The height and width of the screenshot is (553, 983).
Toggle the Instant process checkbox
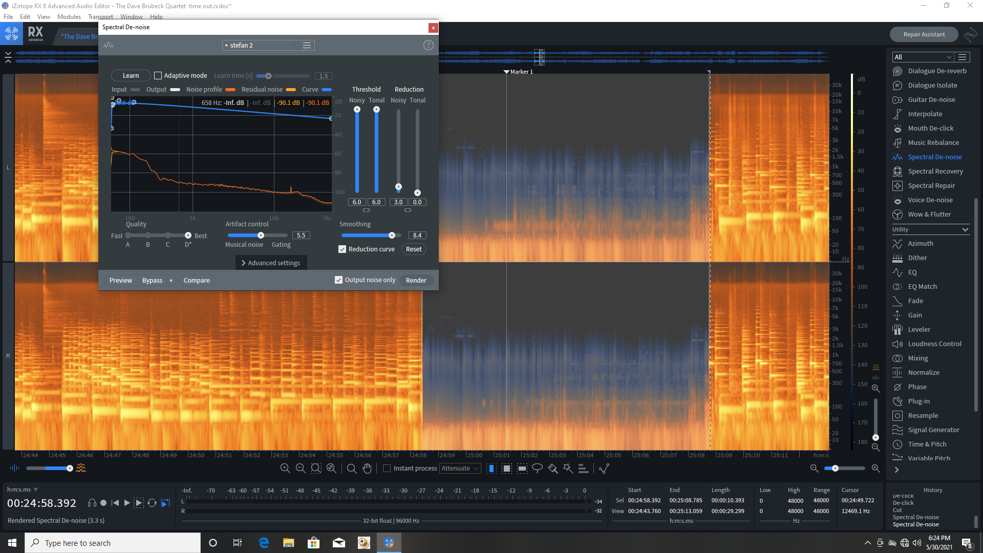pyautogui.click(x=387, y=468)
